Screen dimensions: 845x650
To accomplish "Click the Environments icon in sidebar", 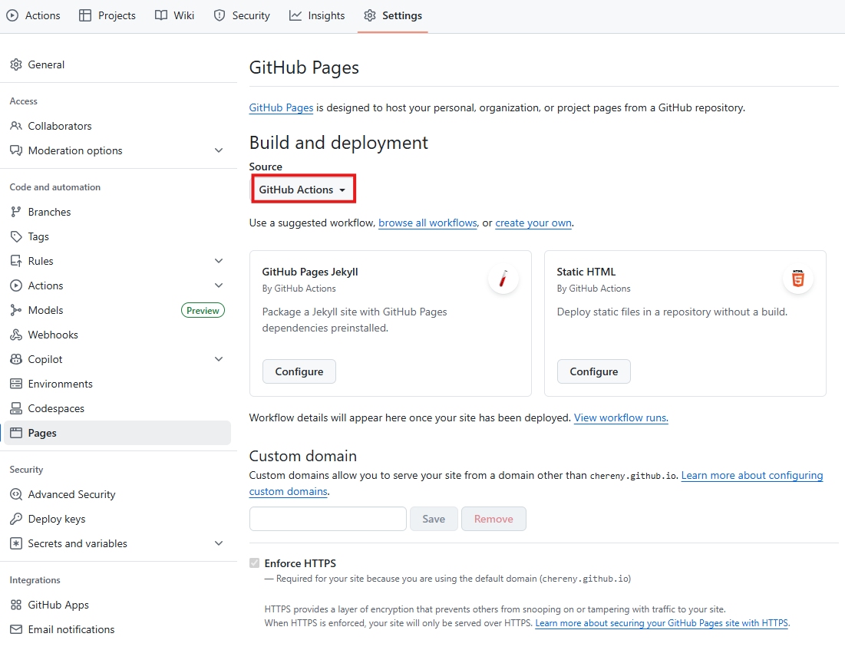I will (x=16, y=384).
